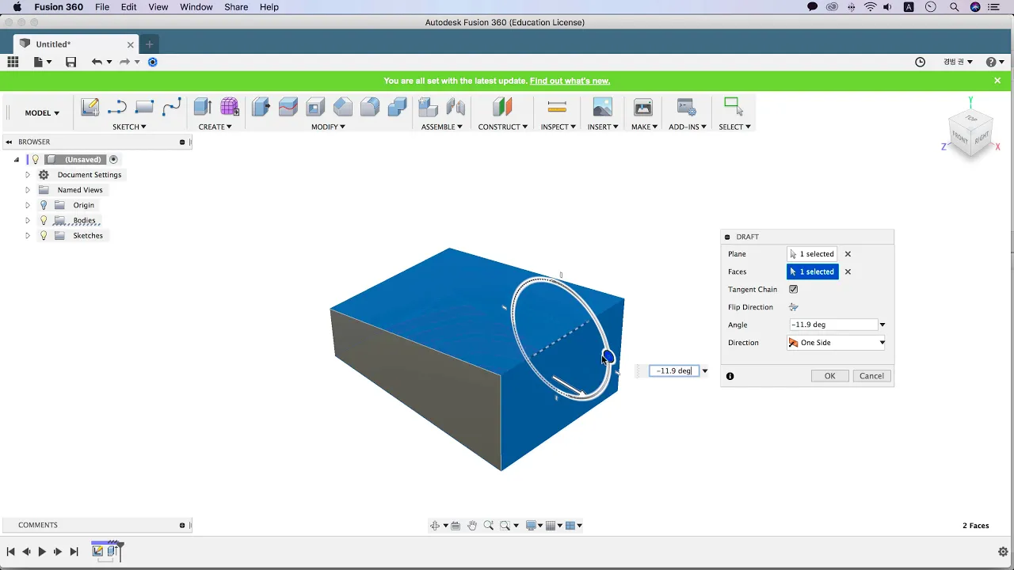Screen dimensions: 1014x570
Task: Expand the Document Settings node
Action: (28, 175)
